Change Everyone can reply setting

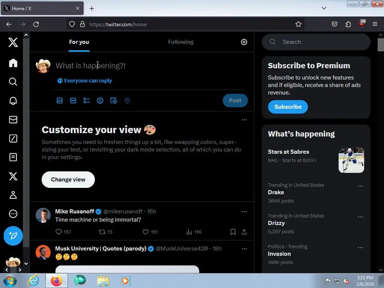84,81
